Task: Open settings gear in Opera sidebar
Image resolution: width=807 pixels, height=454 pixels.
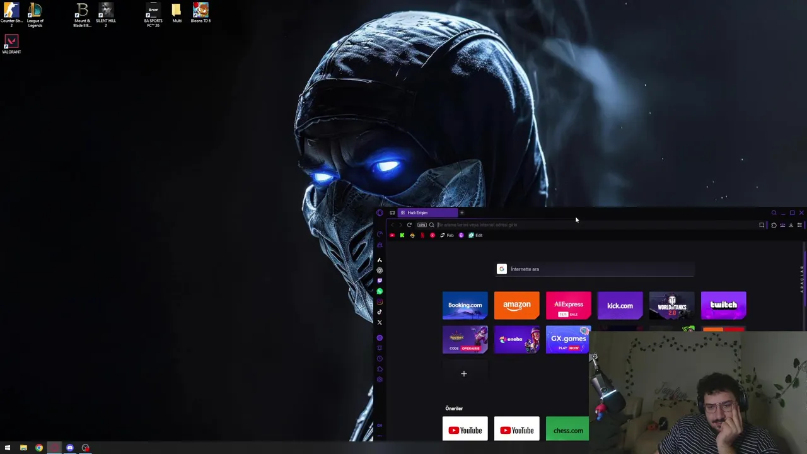Action: click(380, 380)
